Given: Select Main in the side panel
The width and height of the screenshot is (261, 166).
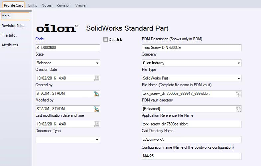Looking at the screenshot, I should (16, 16).
